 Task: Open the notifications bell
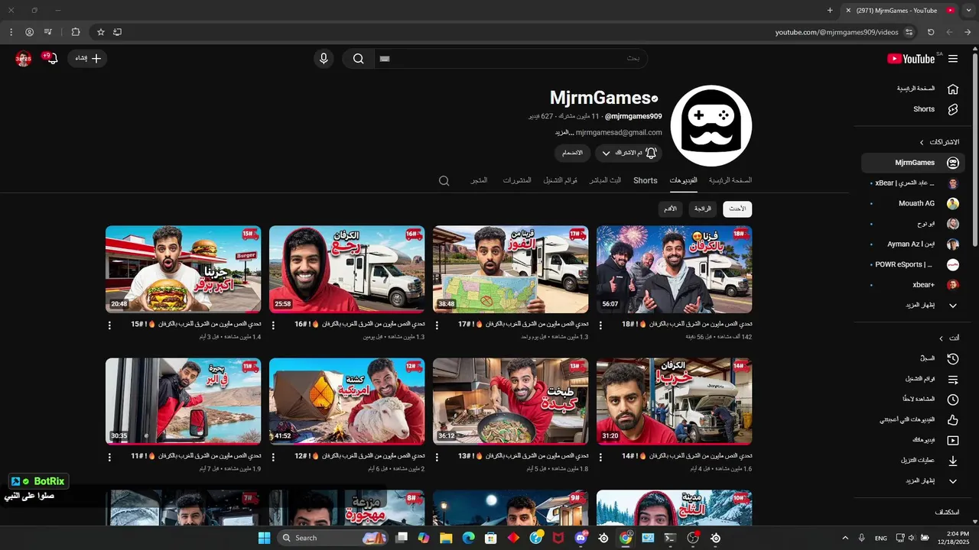click(52, 59)
